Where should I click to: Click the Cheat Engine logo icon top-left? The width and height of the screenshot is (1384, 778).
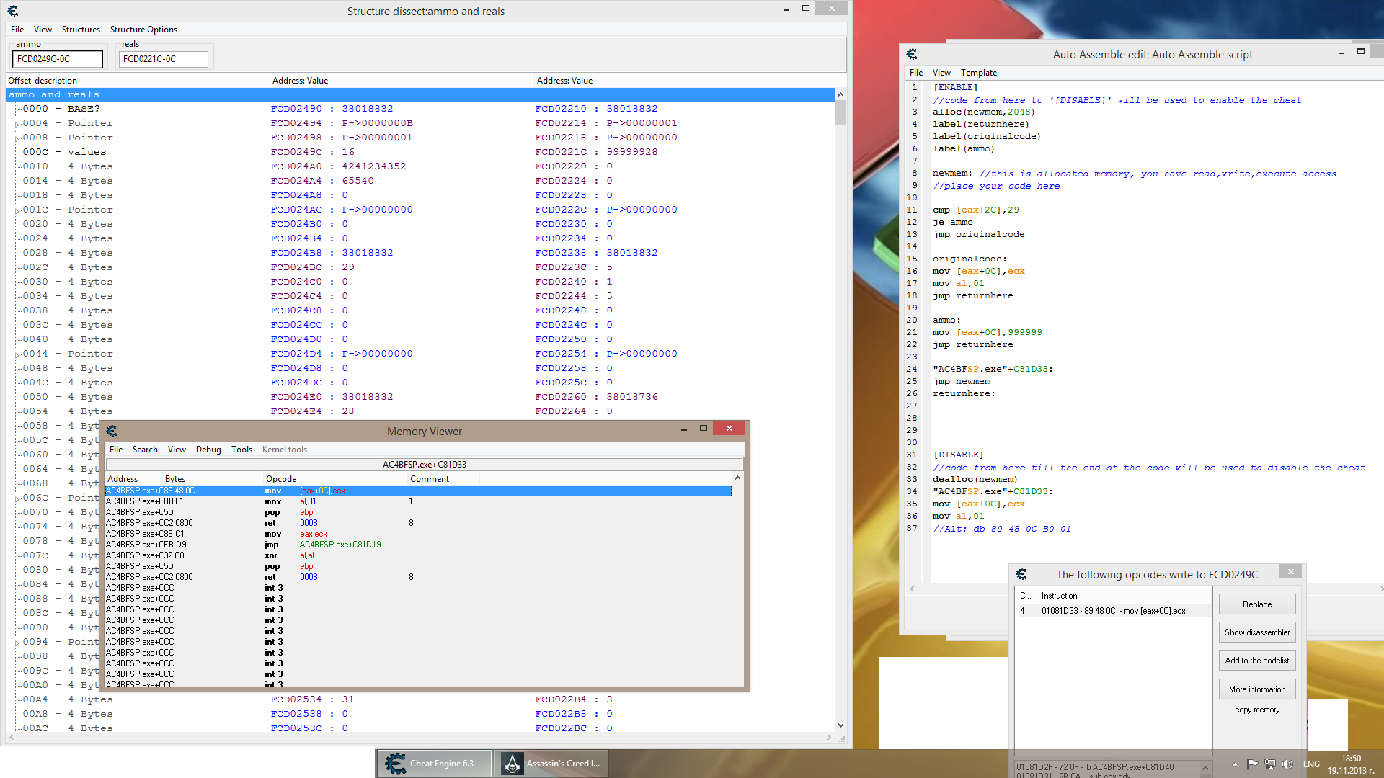coord(13,9)
